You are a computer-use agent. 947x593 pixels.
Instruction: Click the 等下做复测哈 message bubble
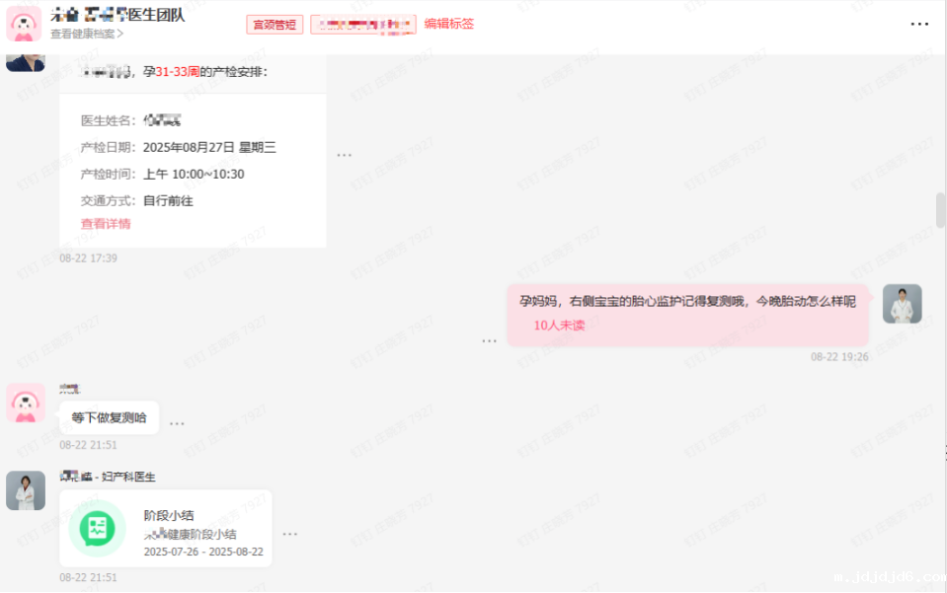click(109, 417)
